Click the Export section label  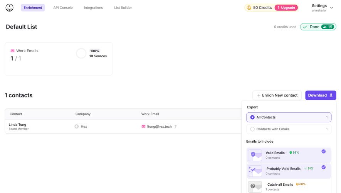(x=252, y=107)
